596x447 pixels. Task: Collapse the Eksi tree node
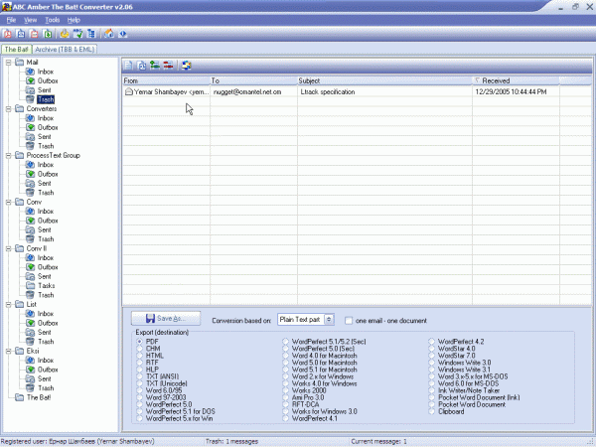tap(8, 352)
